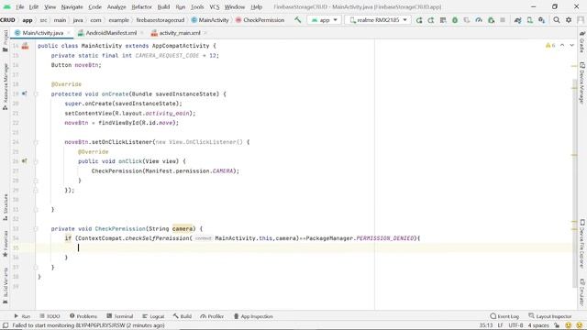
Task: Click the user account avatar icon
Action: pyautogui.click(x=581, y=20)
